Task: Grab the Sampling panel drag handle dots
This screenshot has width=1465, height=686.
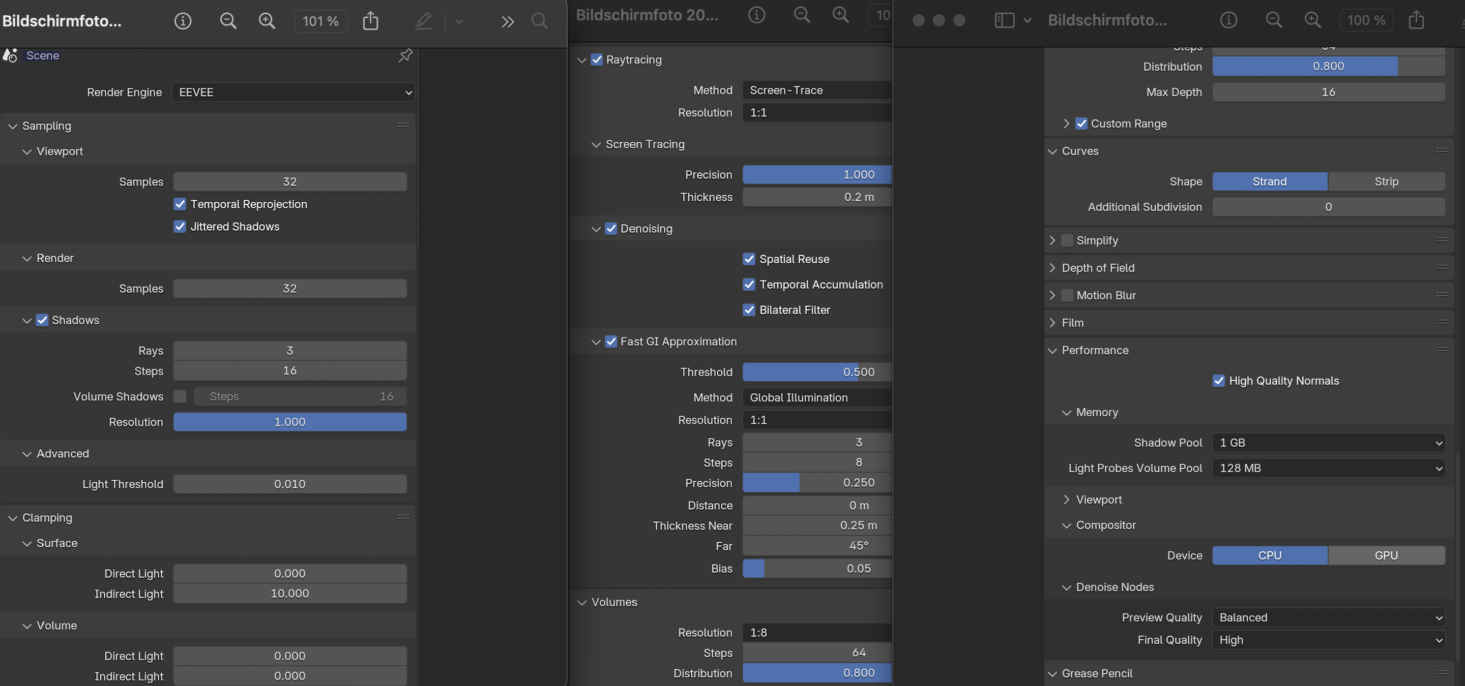Action: [403, 125]
